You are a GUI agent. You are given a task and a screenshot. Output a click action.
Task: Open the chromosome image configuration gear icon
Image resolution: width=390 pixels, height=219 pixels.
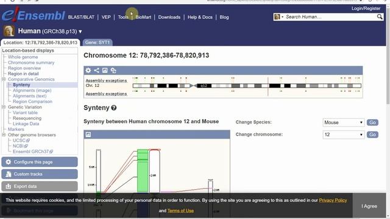click(88, 71)
